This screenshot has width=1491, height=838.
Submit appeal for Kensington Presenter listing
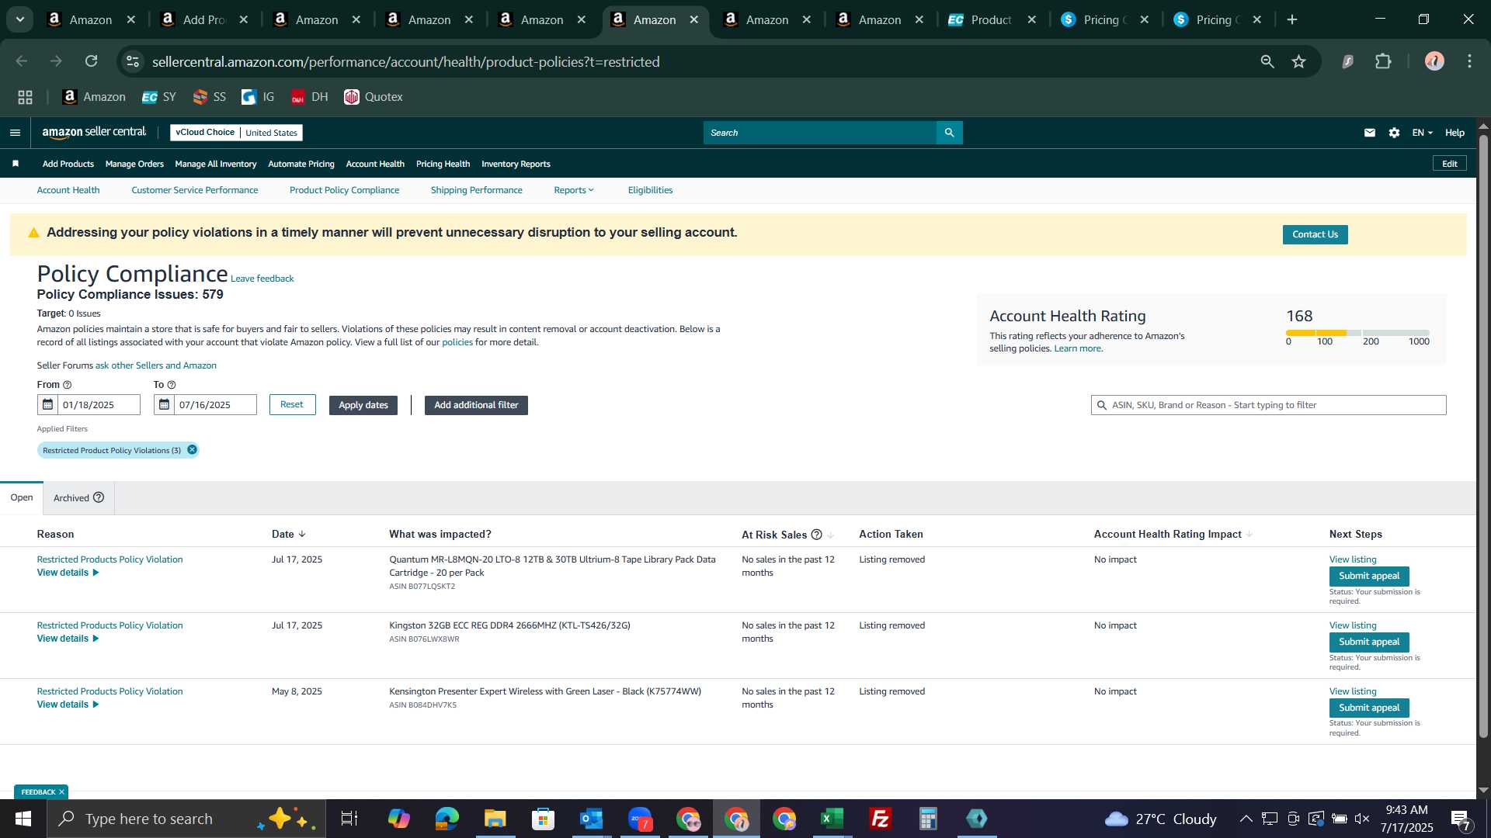[1369, 708]
